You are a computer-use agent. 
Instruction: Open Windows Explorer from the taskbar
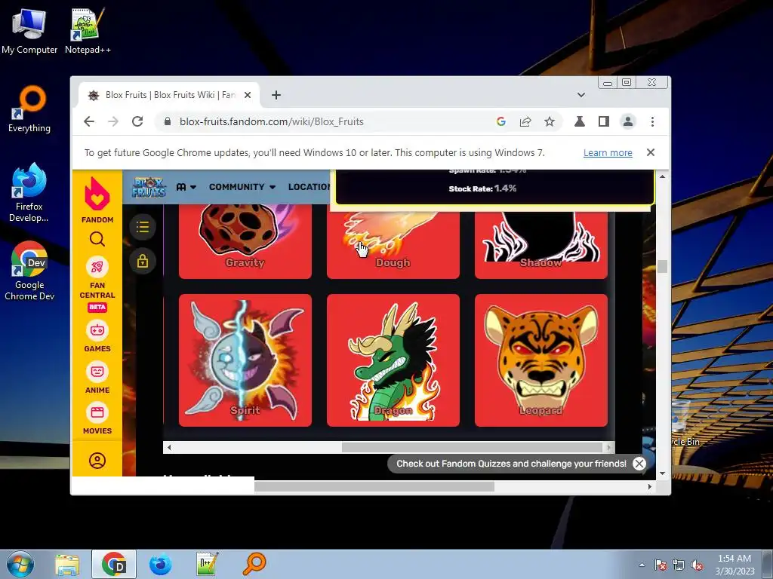67,565
